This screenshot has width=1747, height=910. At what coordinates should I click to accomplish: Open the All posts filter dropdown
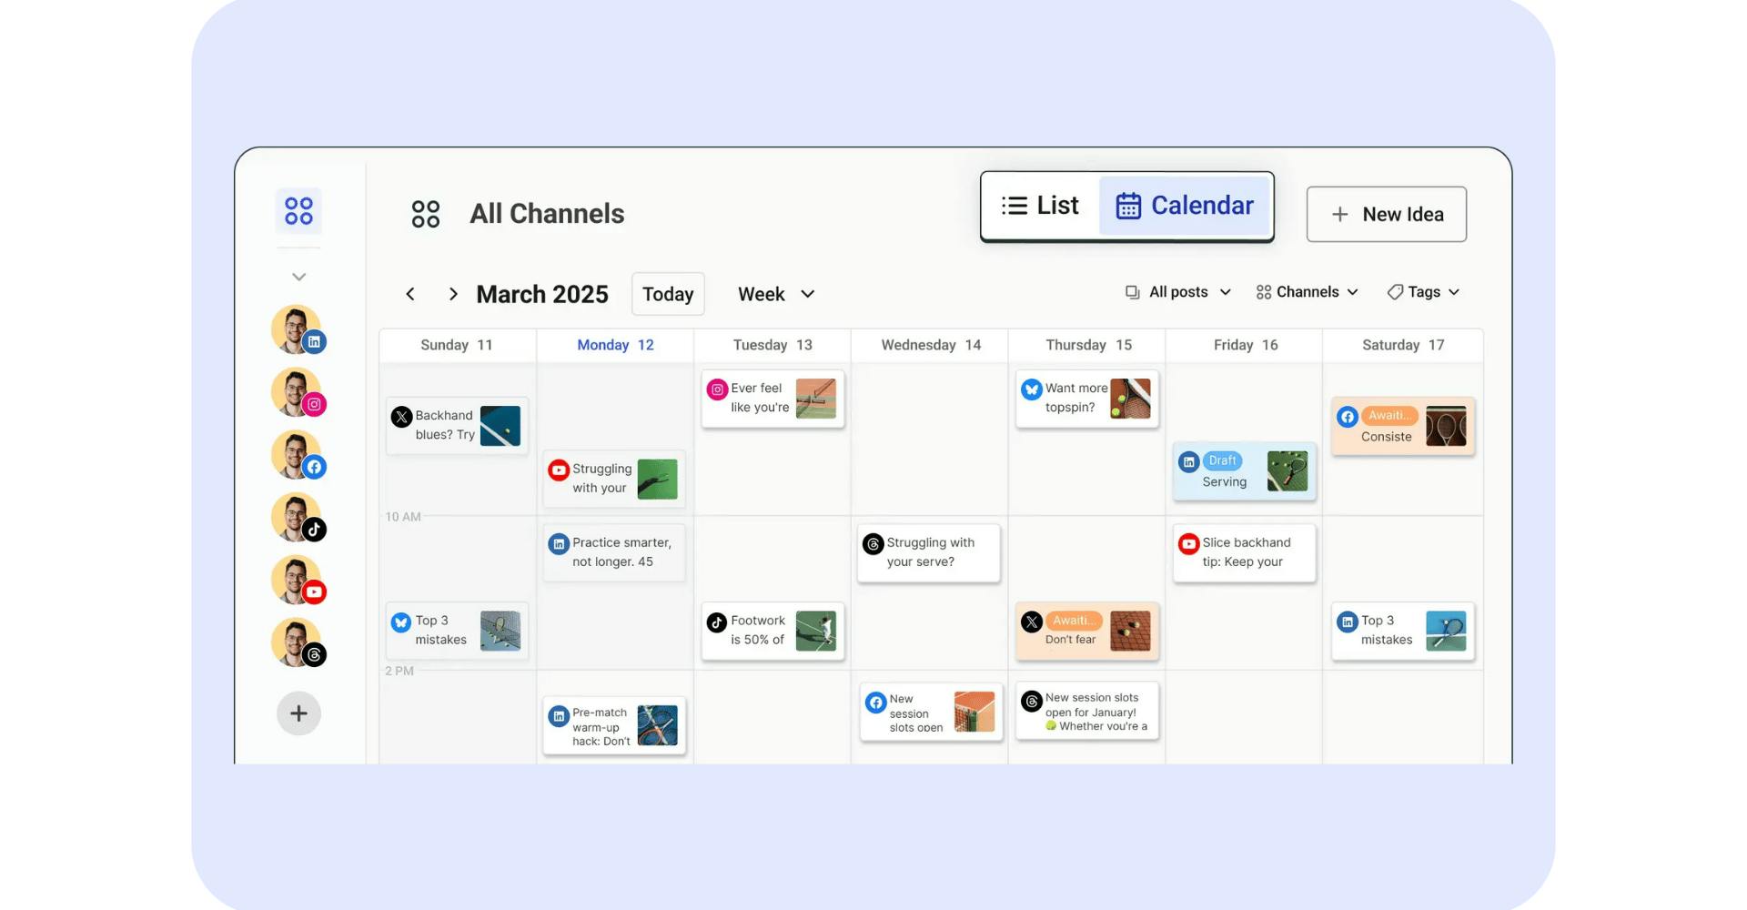click(x=1178, y=292)
